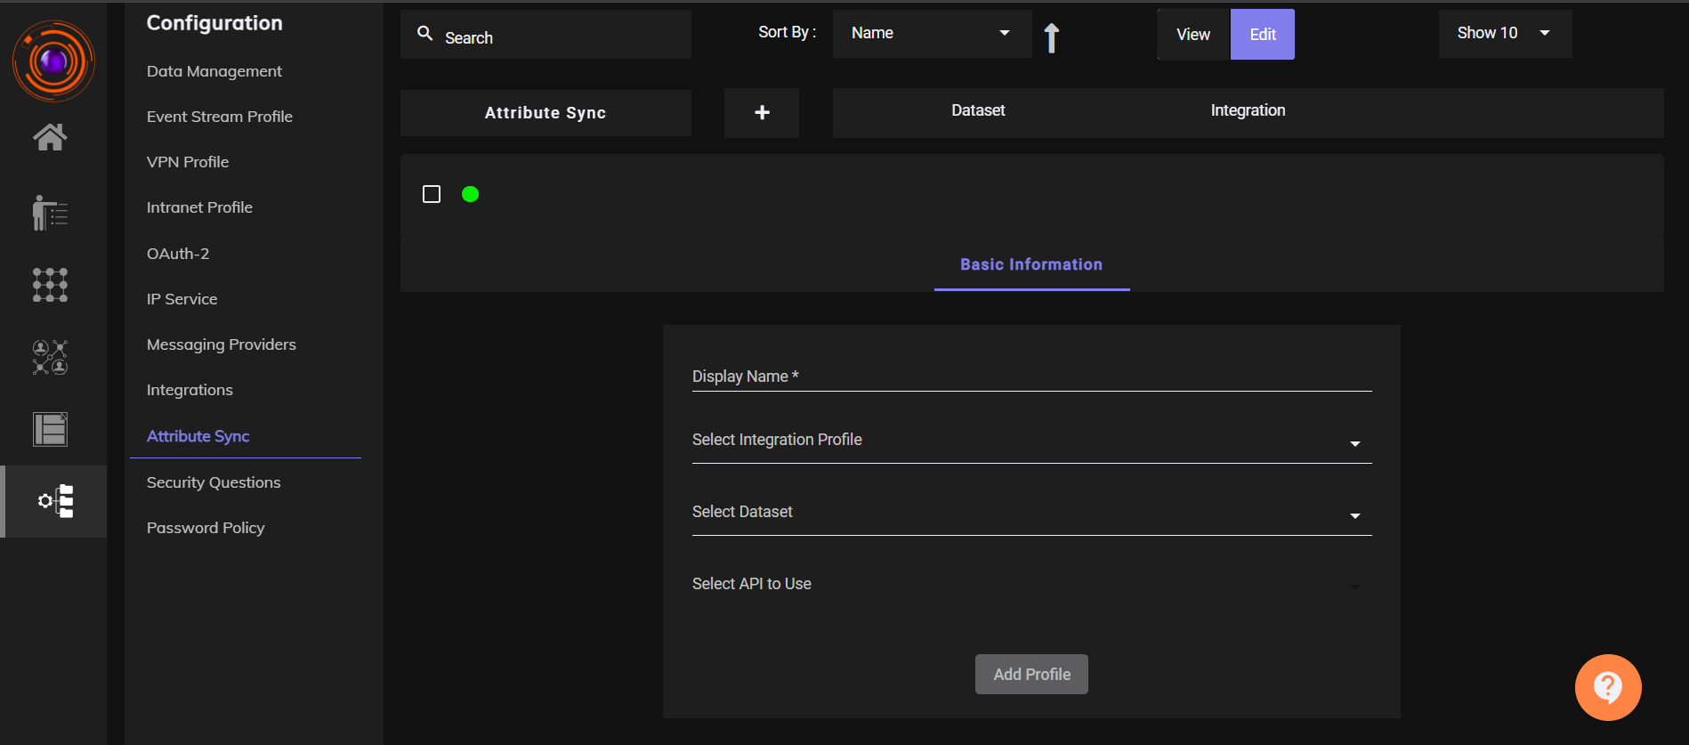Open the user network sidebar icon

pyautogui.click(x=50, y=357)
